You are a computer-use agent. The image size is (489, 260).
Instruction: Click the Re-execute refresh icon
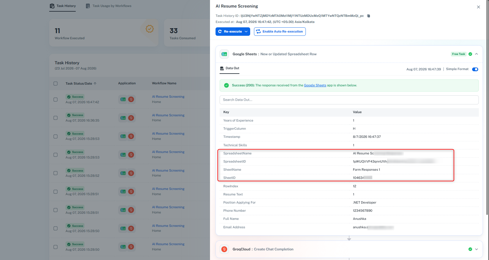click(x=220, y=31)
